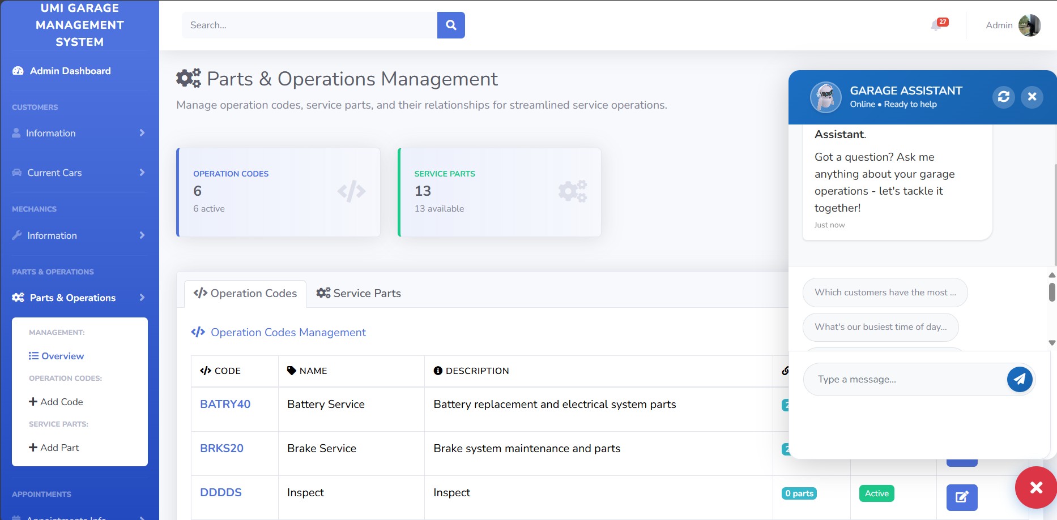
Task: Close the Garage Assistant panel header
Action: pyautogui.click(x=1032, y=97)
